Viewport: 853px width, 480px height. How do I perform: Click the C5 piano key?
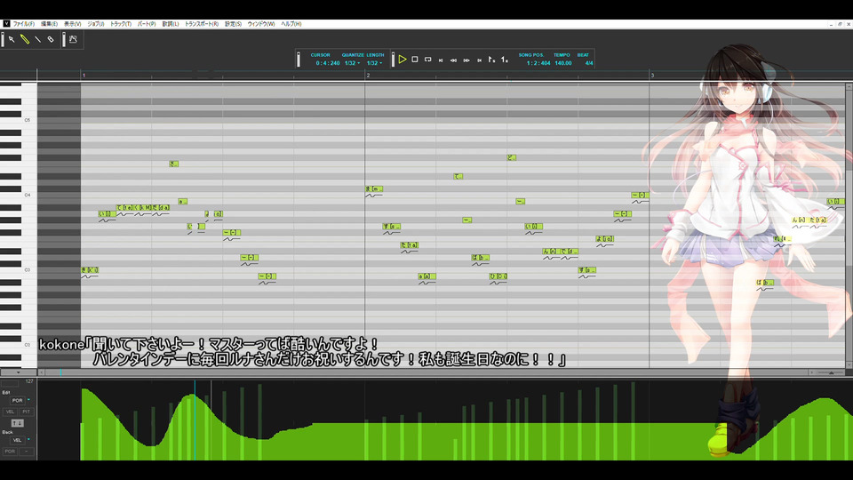click(19, 120)
